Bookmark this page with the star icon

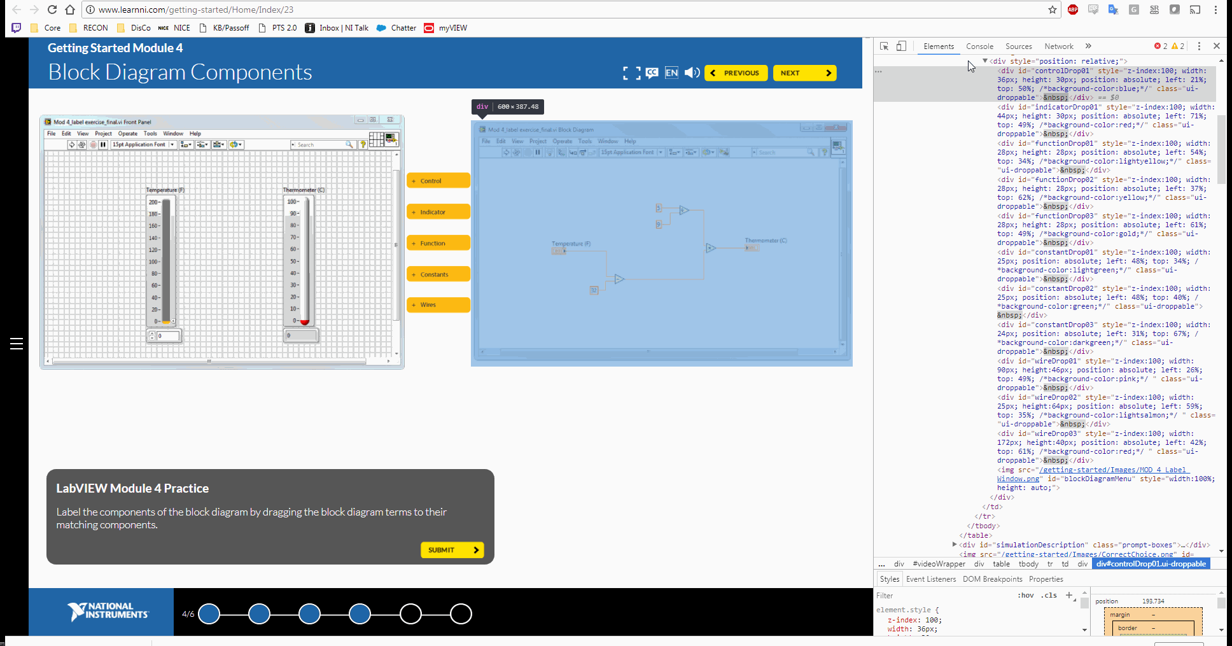1053,10
